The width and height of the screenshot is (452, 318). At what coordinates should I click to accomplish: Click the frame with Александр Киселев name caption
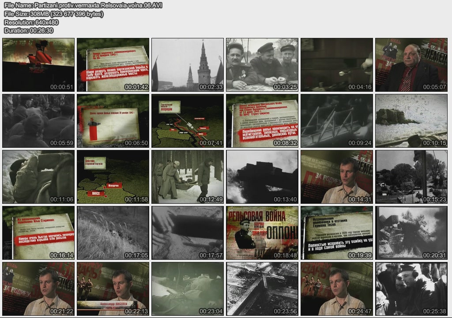point(113,289)
